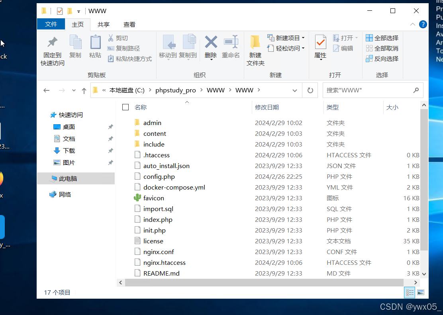Sort by Date modified (修改日期) column
Viewport: 443px width, 315px height.
click(x=267, y=108)
